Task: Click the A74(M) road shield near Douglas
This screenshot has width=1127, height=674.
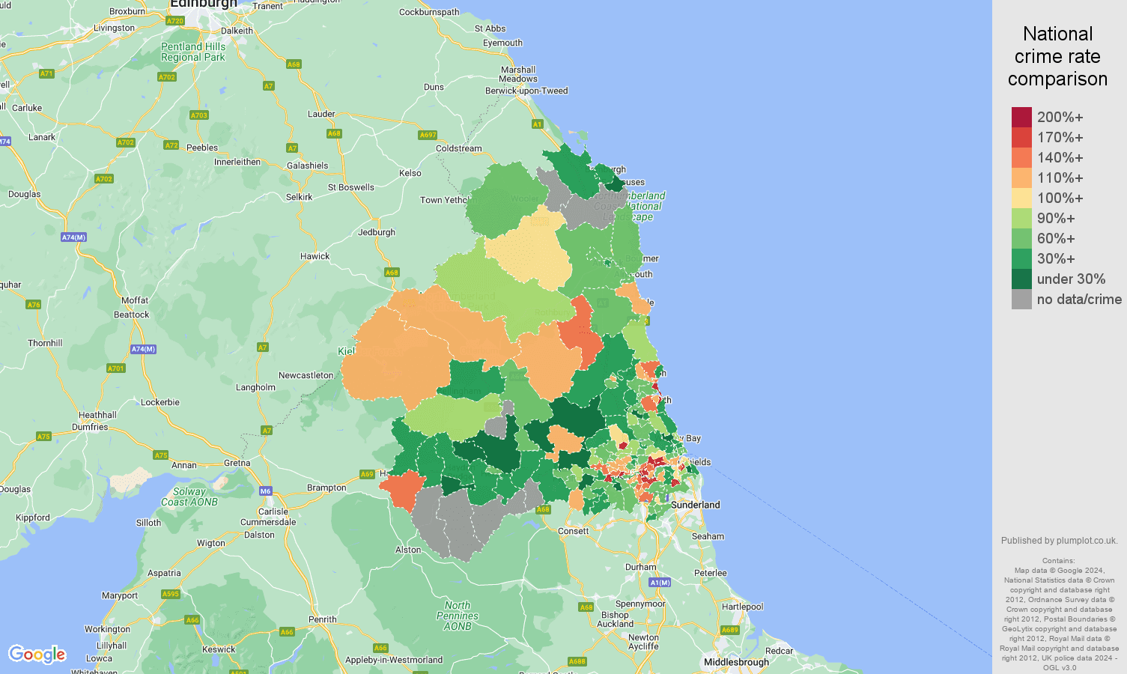Action: click(x=73, y=237)
